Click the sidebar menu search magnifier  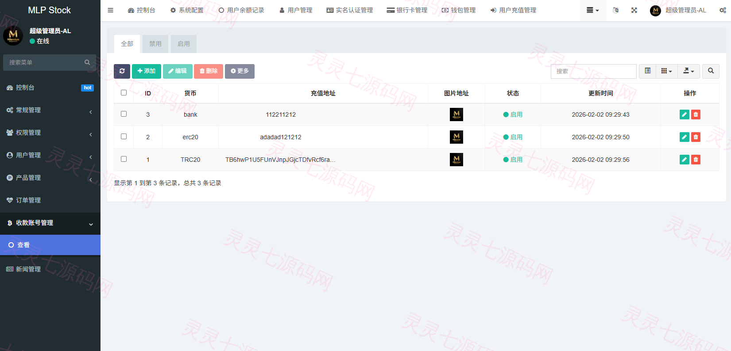click(87, 62)
